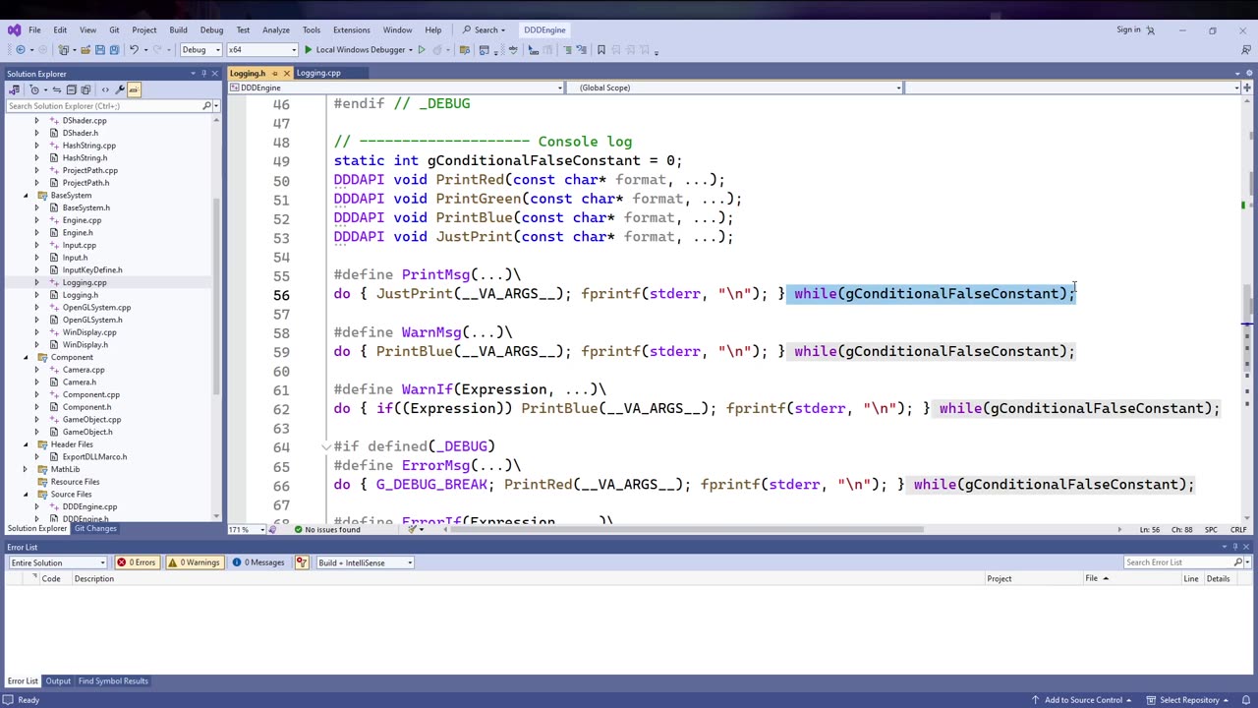The height and width of the screenshot is (708, 1258).
Task: Open the Build menu
Action: pyautogui.click(x=178, y=29)
